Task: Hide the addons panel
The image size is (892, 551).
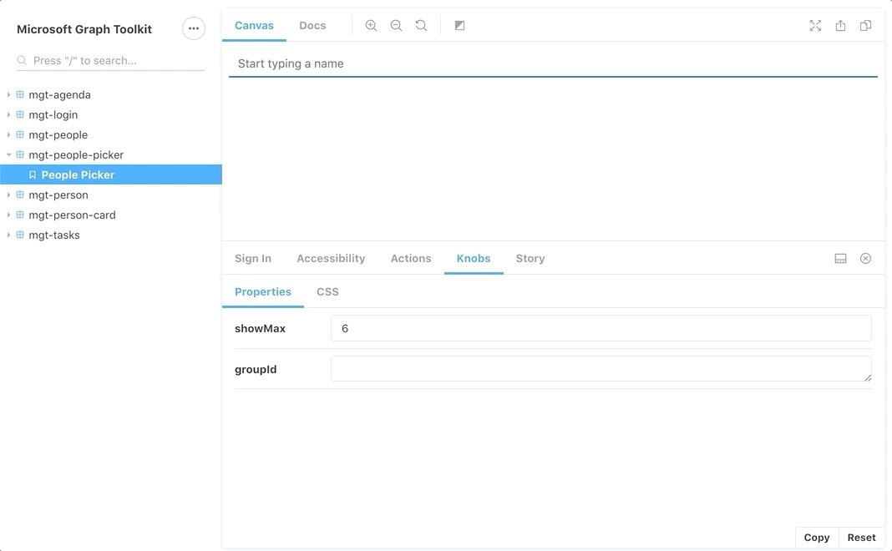Action: [865, 259]
